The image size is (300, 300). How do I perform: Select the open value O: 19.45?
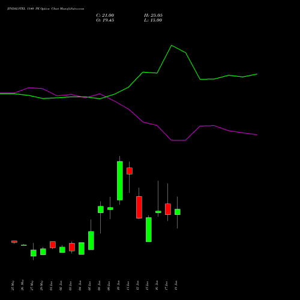pyautogui.click(x=105, y=20)
